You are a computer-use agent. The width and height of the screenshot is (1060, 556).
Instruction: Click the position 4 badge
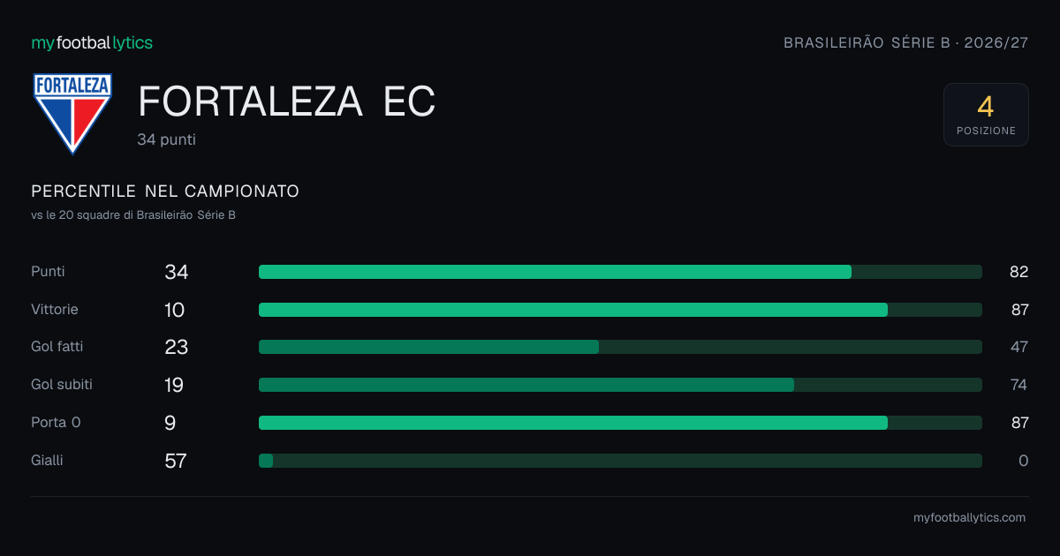(986, 115)
